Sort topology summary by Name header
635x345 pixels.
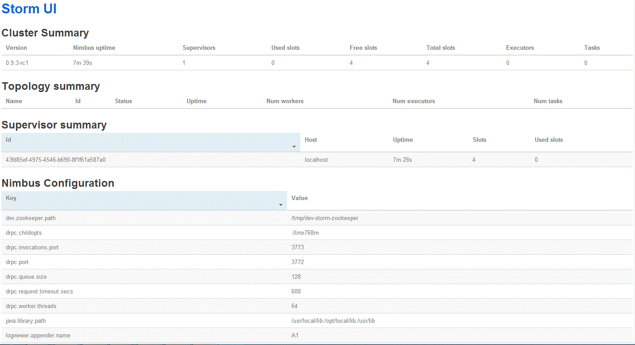(14, 101)
